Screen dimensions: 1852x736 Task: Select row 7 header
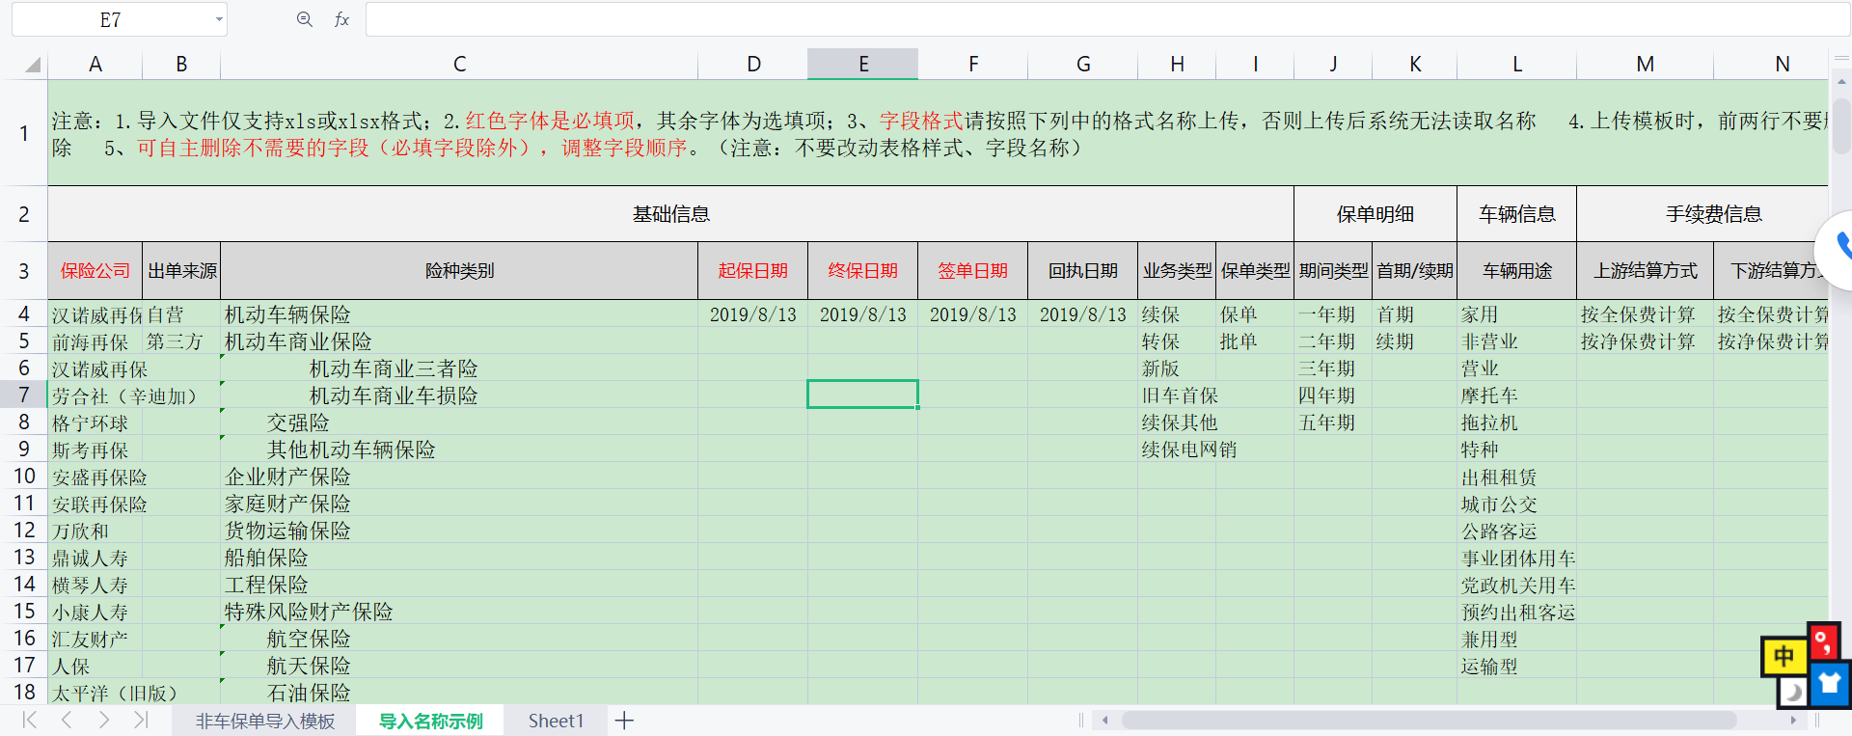[x=24, y=395]
